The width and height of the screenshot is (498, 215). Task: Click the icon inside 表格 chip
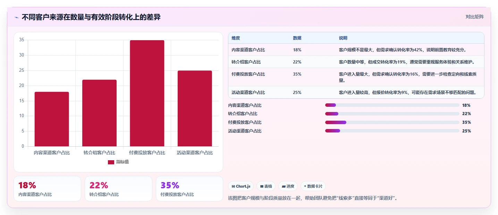pos(262,187)
